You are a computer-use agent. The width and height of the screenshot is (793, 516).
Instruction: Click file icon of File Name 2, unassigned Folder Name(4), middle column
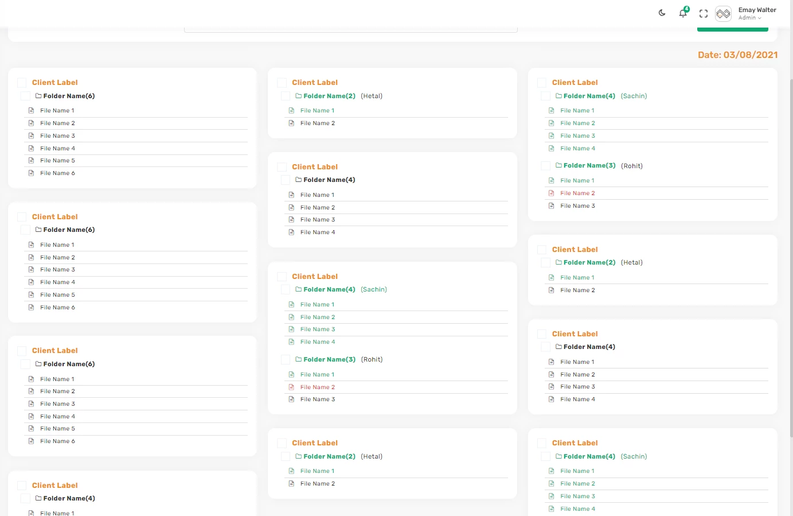pyautogui.click(x=291, y=208)
